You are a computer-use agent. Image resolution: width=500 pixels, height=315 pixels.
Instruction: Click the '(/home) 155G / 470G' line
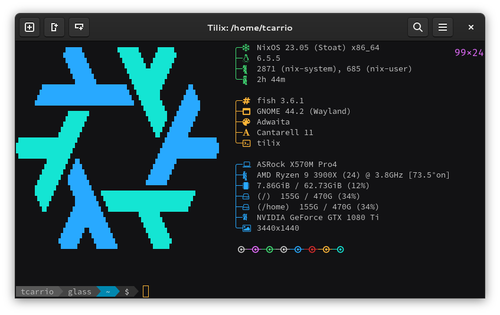point(318,207)
